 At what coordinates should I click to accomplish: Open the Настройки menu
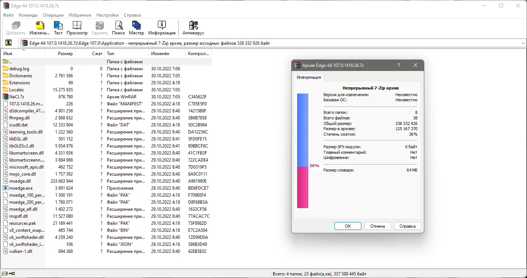(107, 15)
